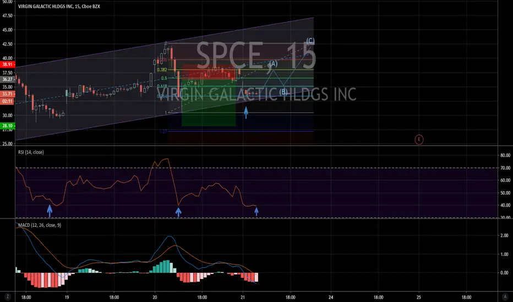Click the 21 date on time axis
The width and height of the screenshot is (513, 302).
pos(243,297)
